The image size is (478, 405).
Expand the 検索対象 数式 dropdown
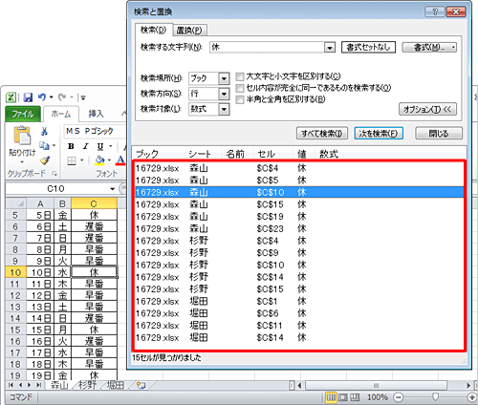[x=224, y=109]
